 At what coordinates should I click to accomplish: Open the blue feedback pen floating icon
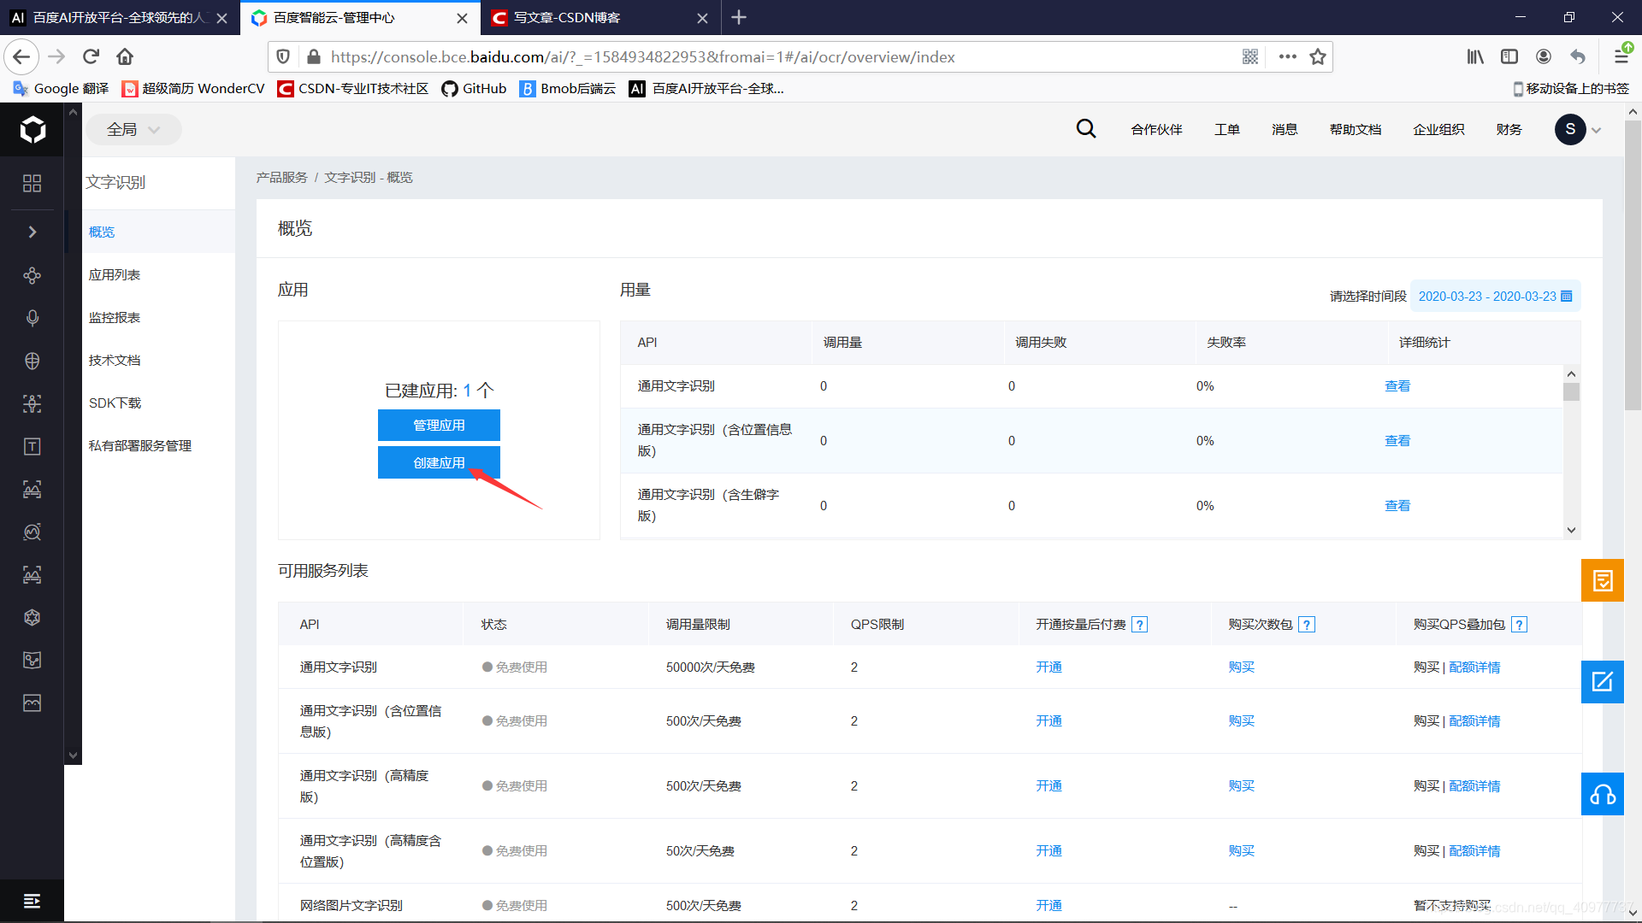point(1603,682)
